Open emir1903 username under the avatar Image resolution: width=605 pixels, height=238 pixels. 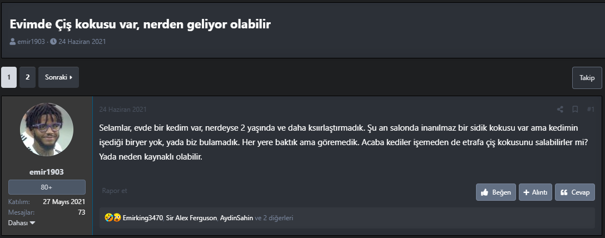pos(46,172)
